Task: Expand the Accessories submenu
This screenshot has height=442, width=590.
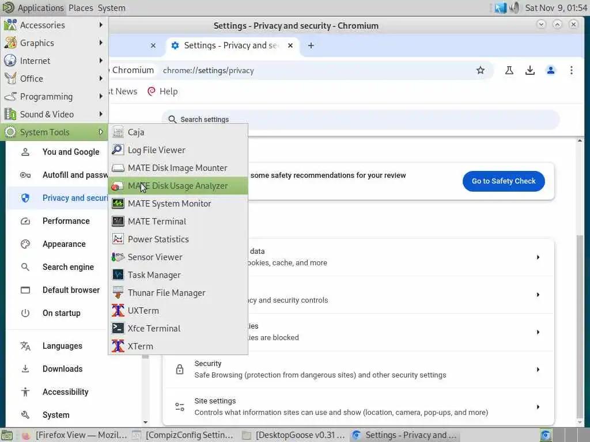Action: 54,25
